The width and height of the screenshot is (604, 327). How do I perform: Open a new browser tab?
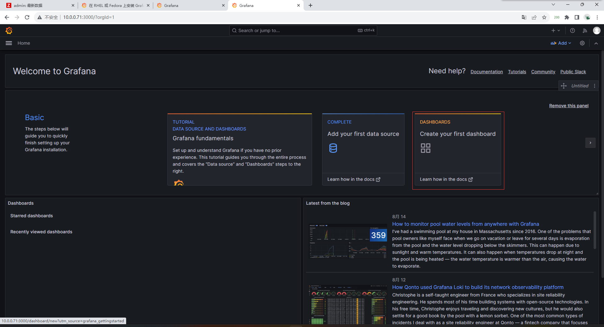pyautogui.click(x=310, y=5)
